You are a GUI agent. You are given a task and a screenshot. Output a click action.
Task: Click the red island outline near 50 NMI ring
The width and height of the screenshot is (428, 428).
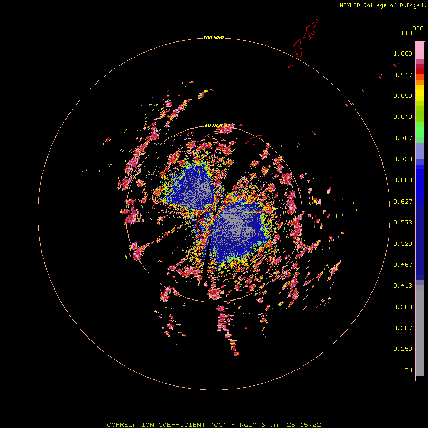tap(254, 140)
